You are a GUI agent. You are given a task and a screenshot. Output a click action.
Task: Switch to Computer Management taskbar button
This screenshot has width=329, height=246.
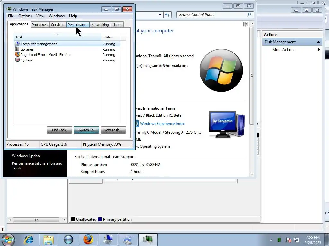click(108, 240)
